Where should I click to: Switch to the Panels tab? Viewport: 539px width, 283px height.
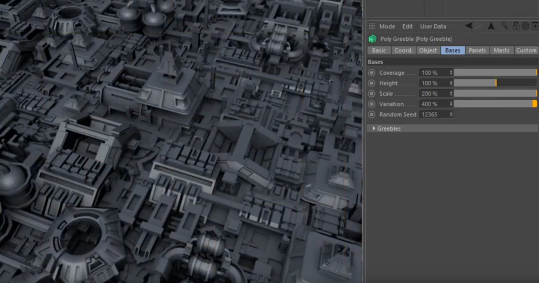(477, 50)
